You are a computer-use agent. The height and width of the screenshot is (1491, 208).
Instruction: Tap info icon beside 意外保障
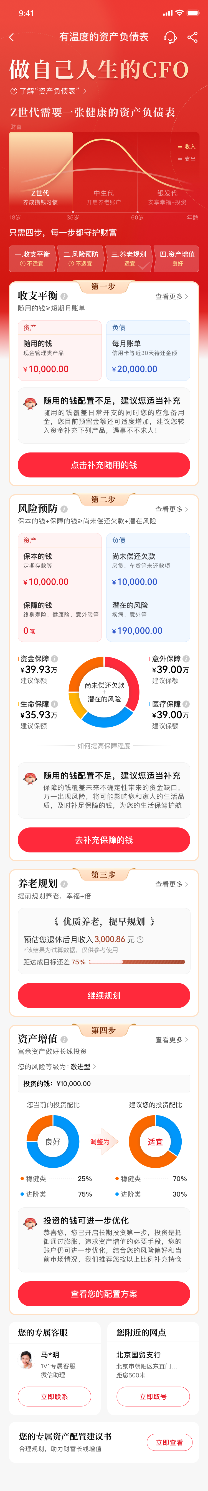point(186,659)
